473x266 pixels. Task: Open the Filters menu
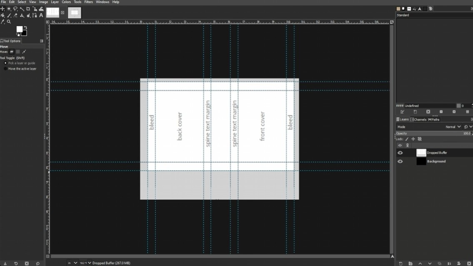tap(88, 2)
